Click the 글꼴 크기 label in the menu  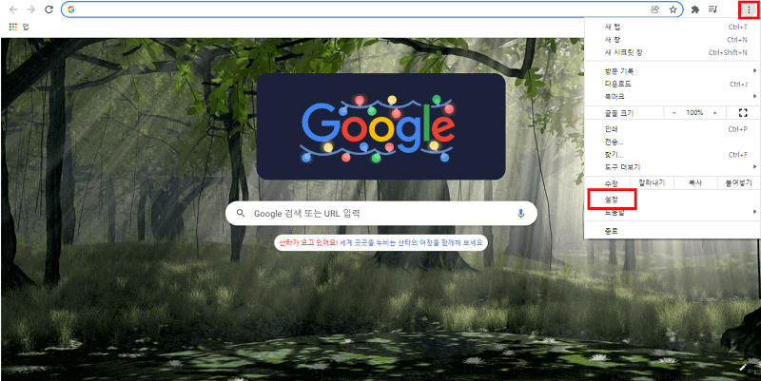click(x=619, y=113)
